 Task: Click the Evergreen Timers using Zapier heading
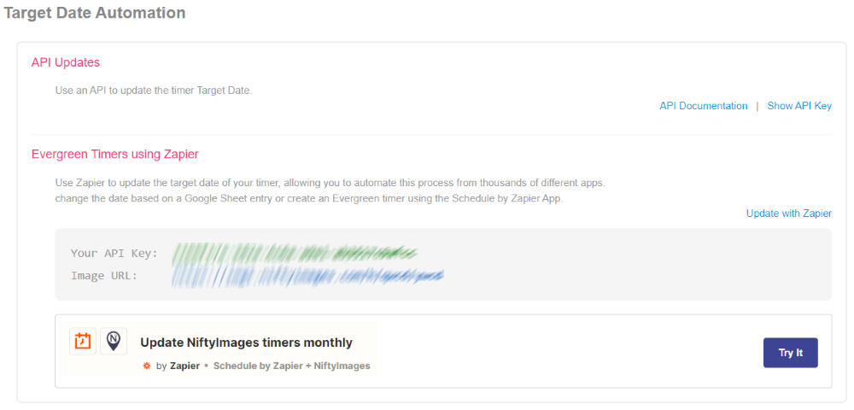114,155
